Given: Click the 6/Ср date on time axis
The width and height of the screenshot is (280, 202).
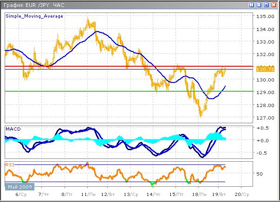Looking at the screenshot, I should (x=21, y=195).
